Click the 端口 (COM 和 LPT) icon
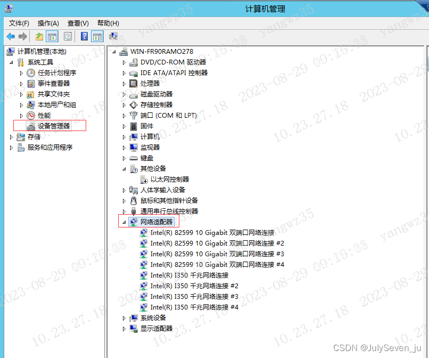 point(134,116)
